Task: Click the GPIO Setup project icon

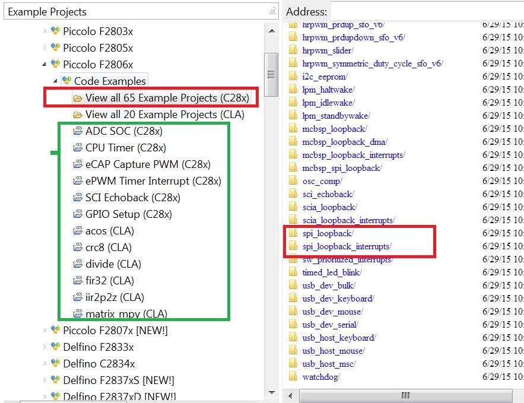Action: [x=78, y=214]
